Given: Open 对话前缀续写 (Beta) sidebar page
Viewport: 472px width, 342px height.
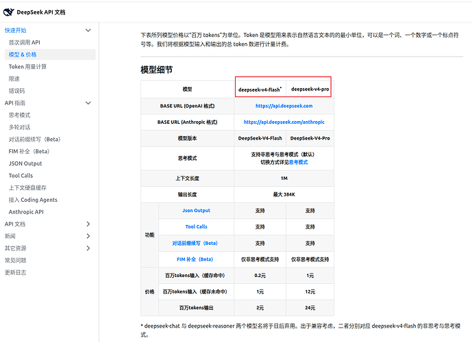Looking at the screenshot, I should (x=35, y=140).
